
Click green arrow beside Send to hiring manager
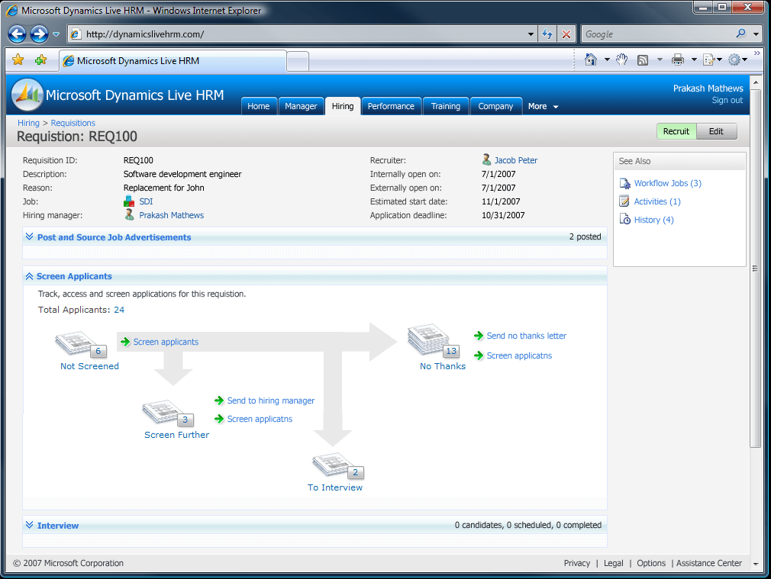coord(219,400)
